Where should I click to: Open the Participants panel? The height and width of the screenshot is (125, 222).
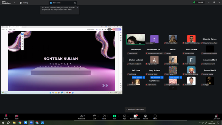pos(82,117)
